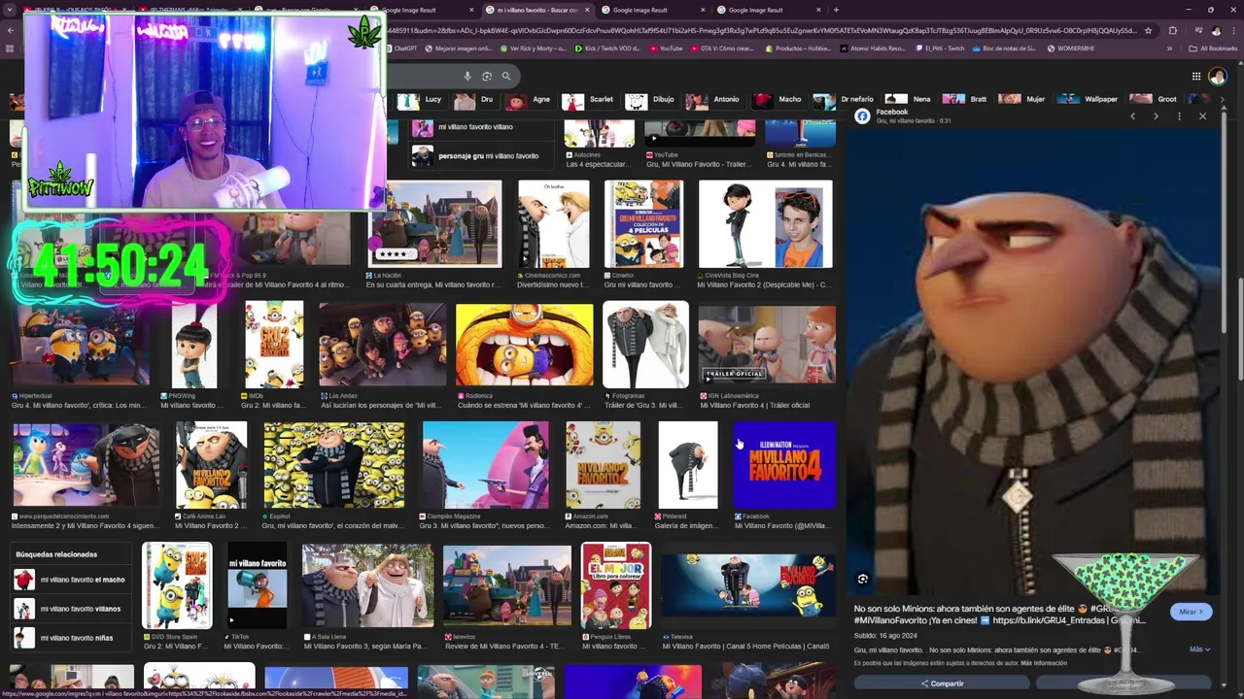Screen dimensions: 1244x699
Task: Open related search 'mi villano favorito niñas'
Action: (72, 638)
